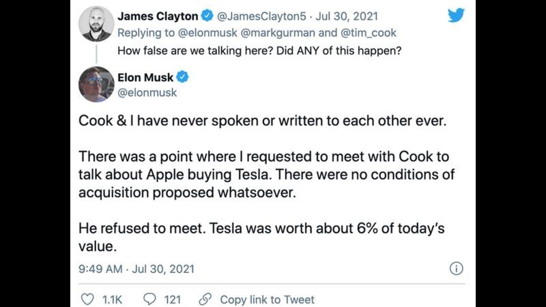Screen dimensions: 546x307
Task: Open James Clayton's profile picture
Action: [96, 24]
